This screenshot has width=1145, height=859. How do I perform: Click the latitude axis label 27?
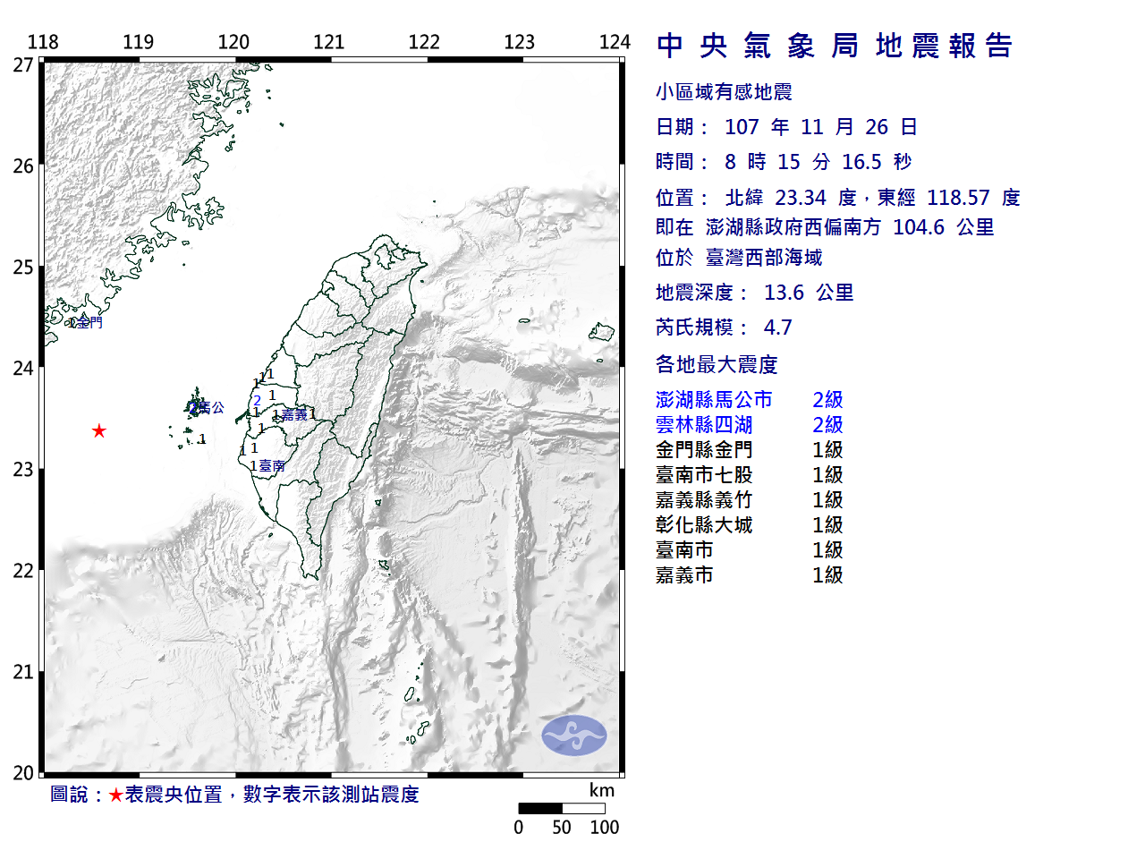[23, 65]
